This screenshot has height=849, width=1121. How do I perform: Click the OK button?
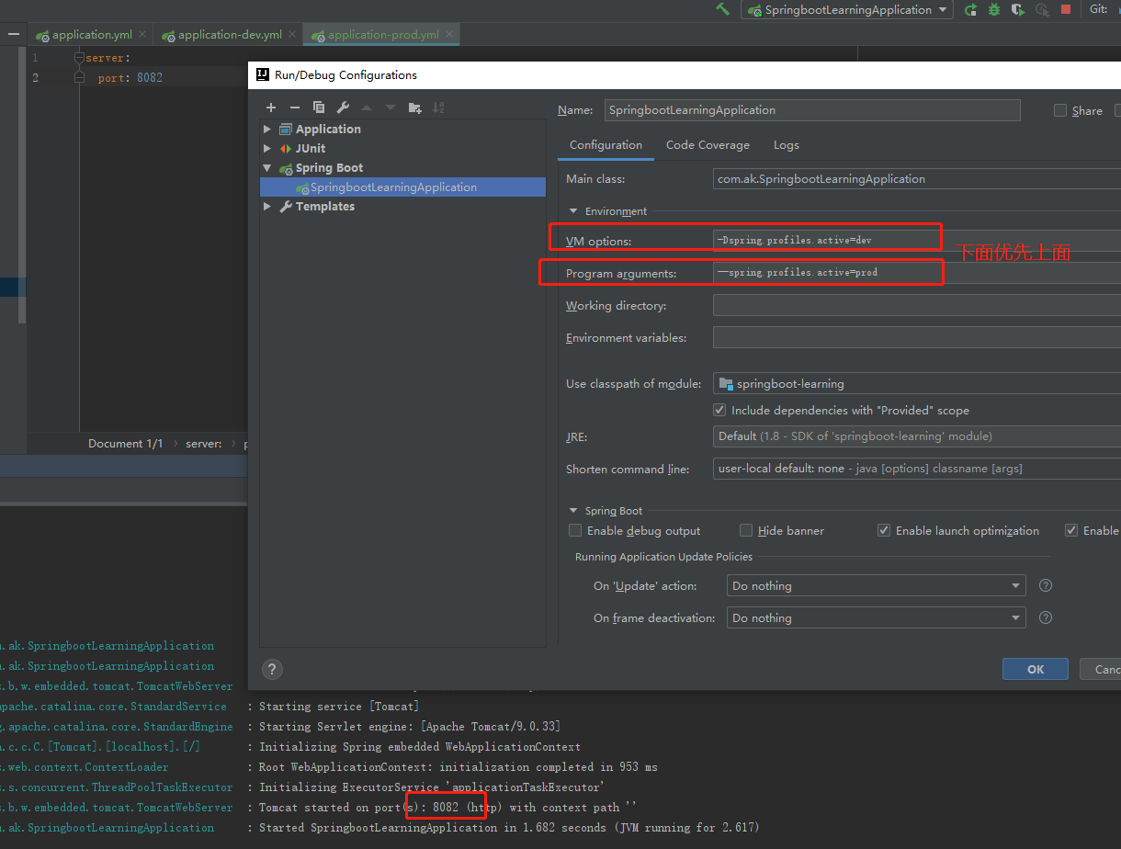tap(1036, 669)
